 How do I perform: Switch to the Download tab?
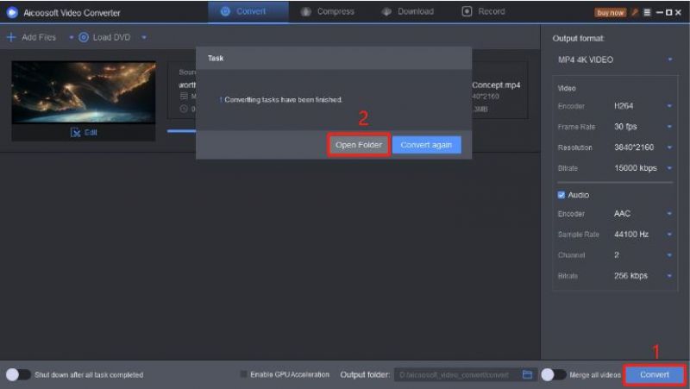click(x=407, y=11)
